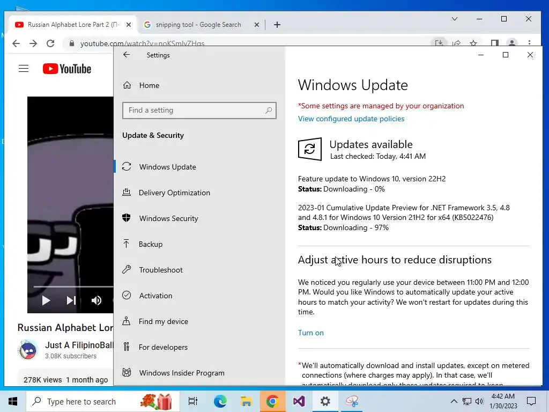Maximize the Settings window

(x=505, y=55)
